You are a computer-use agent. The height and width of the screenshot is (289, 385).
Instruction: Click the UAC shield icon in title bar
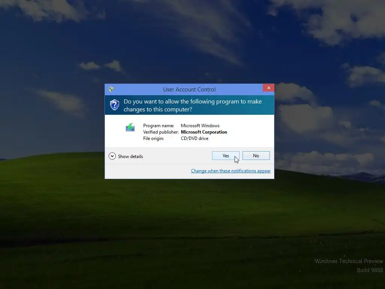(x=111, y=89)
